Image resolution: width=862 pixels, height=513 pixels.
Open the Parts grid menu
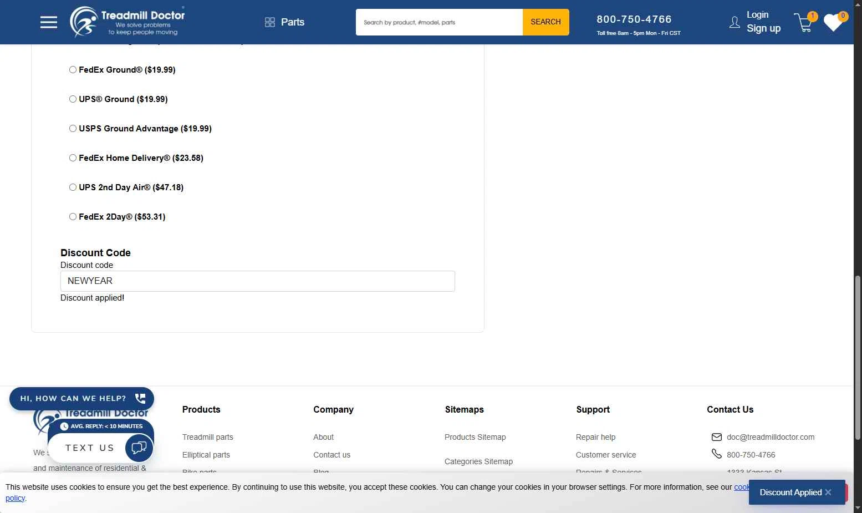pyautogui.click(x=285, y=22)
